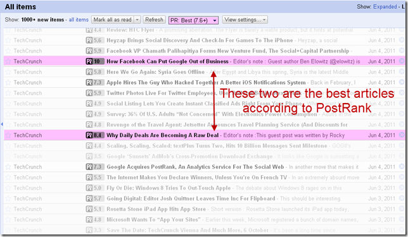This screenshot has width=408, height=237.
Task: Click PostRank badge scoring 10 on Facebook article
Action: [95, 61]
